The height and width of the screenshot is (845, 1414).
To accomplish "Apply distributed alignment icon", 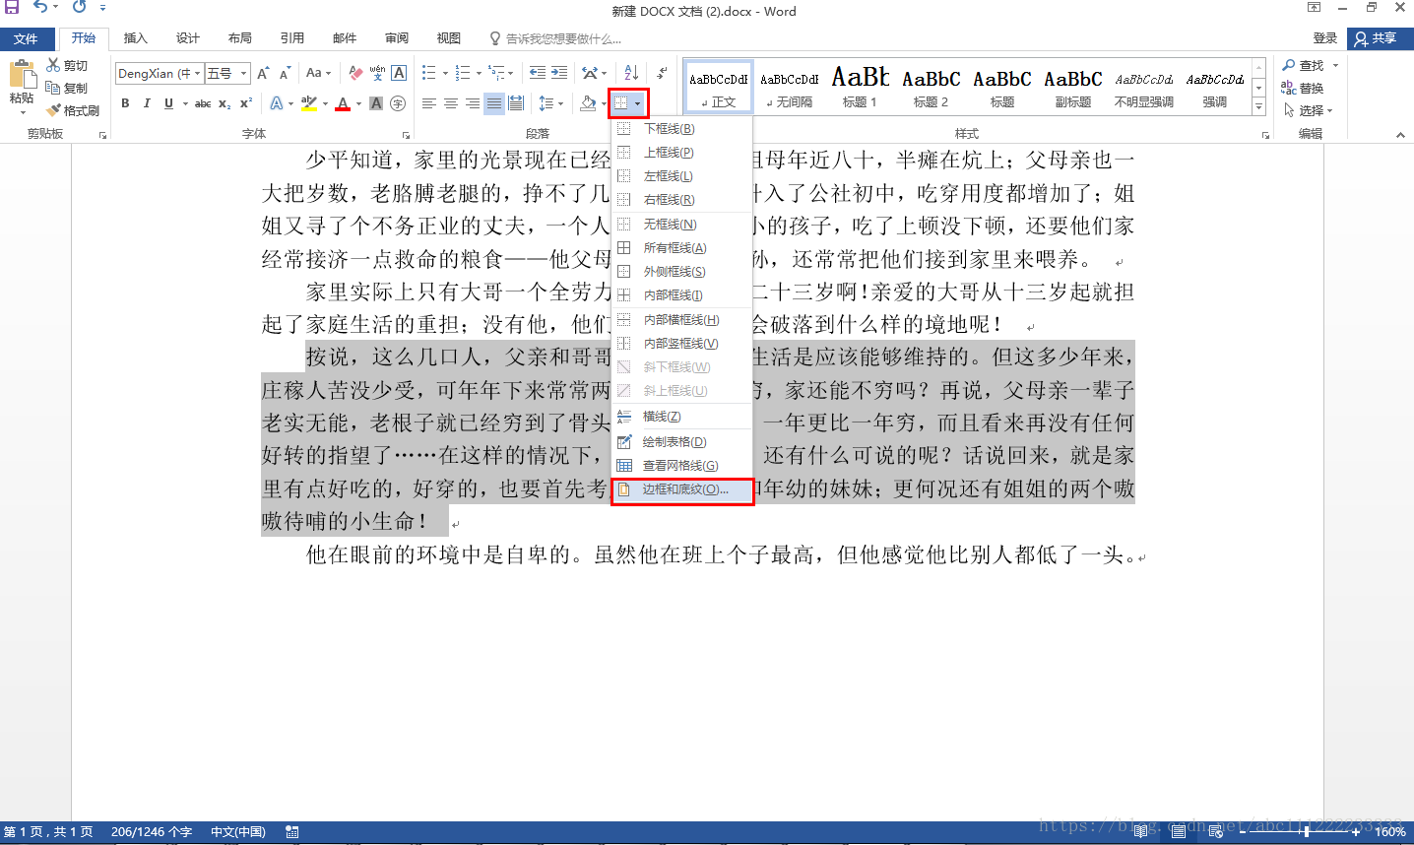I will 516,103.
